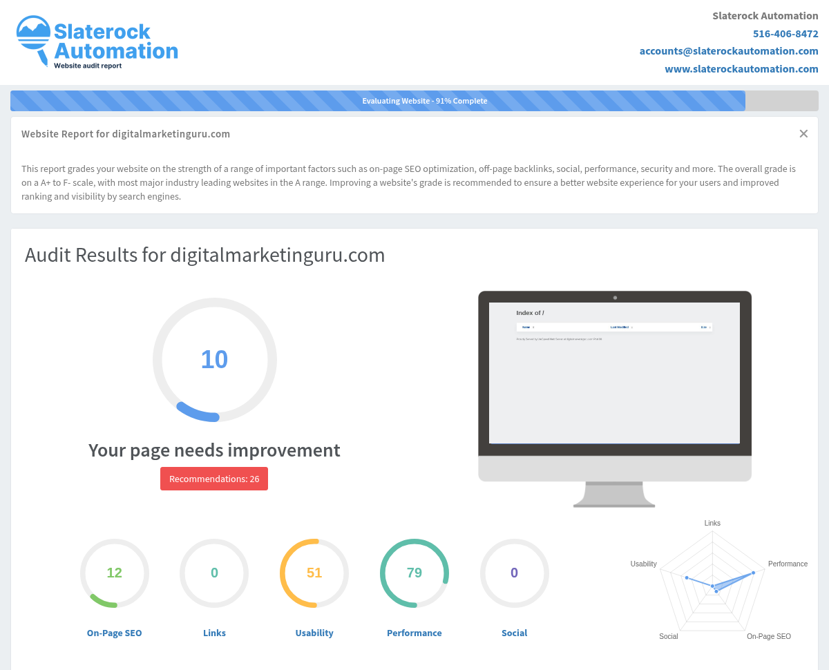Open the On-Page SEO section link
The image size is (829, 670).
point(114,633)
